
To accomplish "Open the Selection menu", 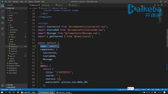I will tap(15, 2).
